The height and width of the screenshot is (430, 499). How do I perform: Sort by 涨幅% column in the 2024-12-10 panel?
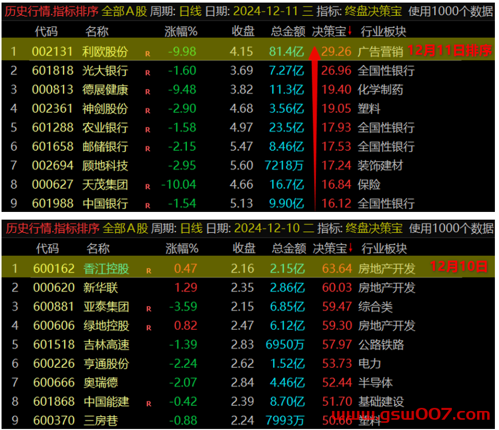pos(182,248)
